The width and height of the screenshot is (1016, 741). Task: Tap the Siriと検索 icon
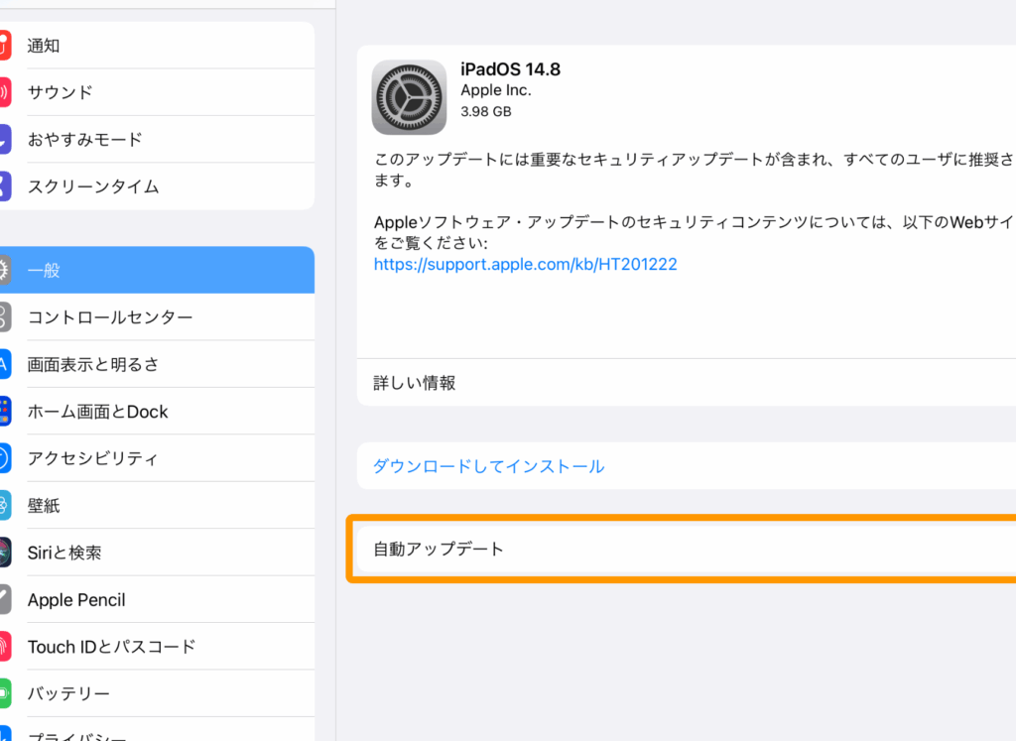5,553
